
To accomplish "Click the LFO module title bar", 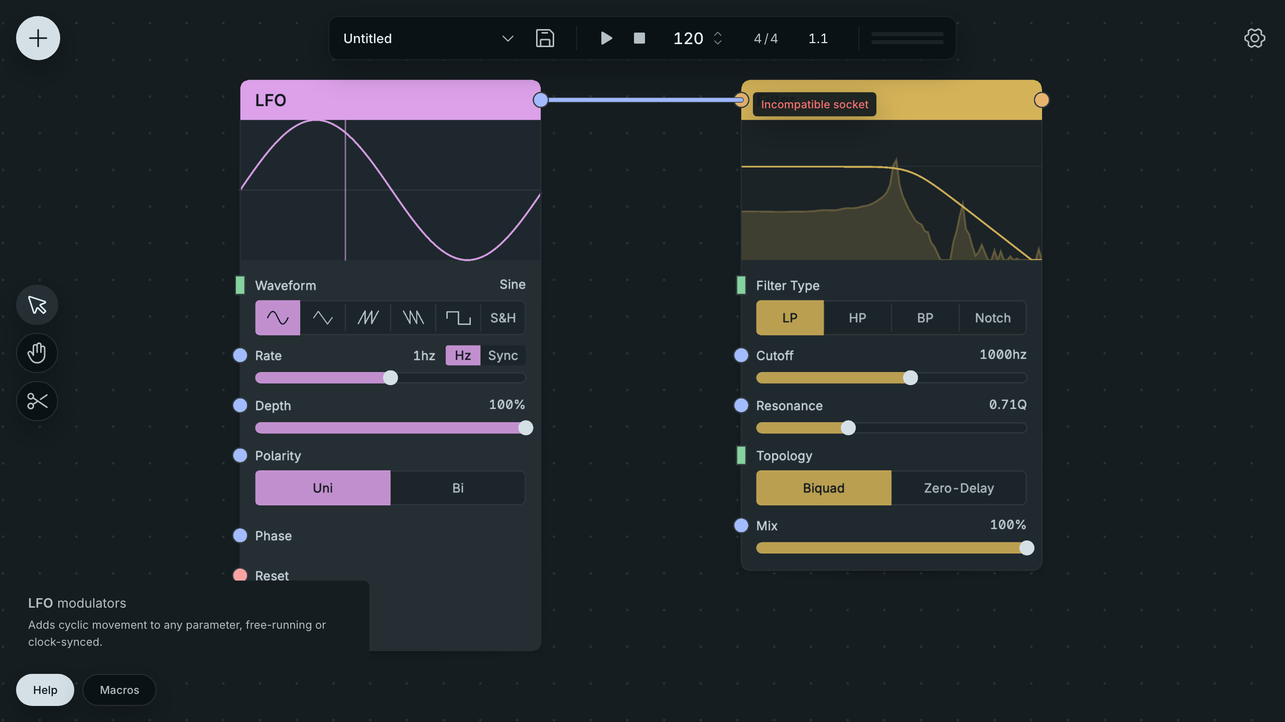I will coord(390,100).
